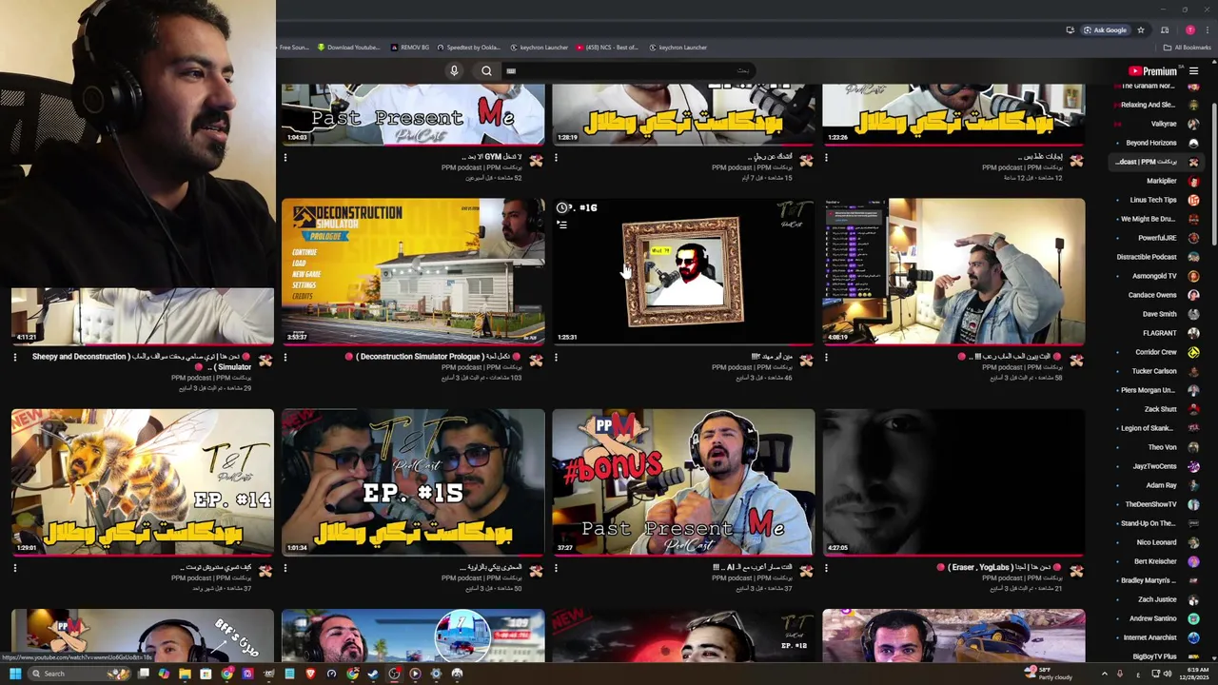This screenshot has width=1218, height=685.
Task: Open the T&T EP. #14 bee thumbnail
Action: 143,482
